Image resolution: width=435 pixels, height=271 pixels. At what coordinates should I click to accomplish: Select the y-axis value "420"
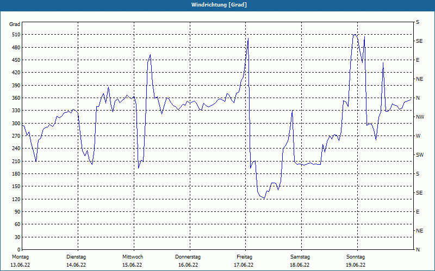(16, 73)
